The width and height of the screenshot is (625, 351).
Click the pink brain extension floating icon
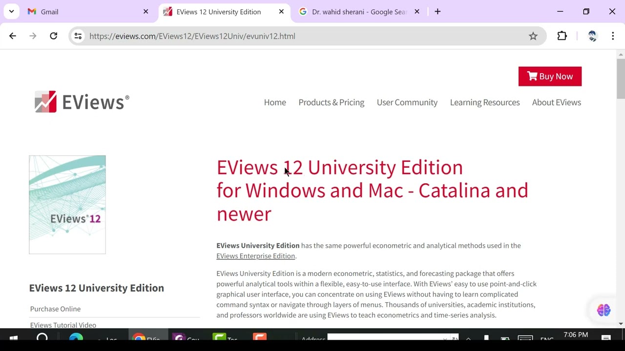coord(604,310)
